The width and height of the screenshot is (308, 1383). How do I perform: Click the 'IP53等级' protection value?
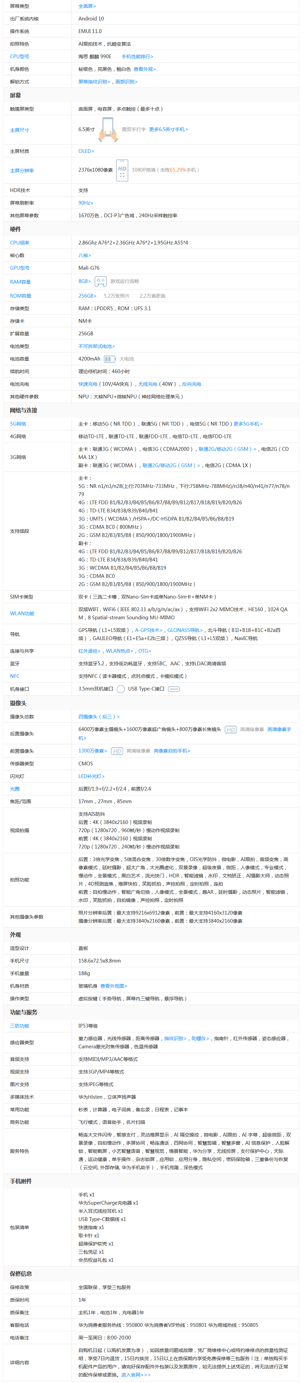(88, 1026)
